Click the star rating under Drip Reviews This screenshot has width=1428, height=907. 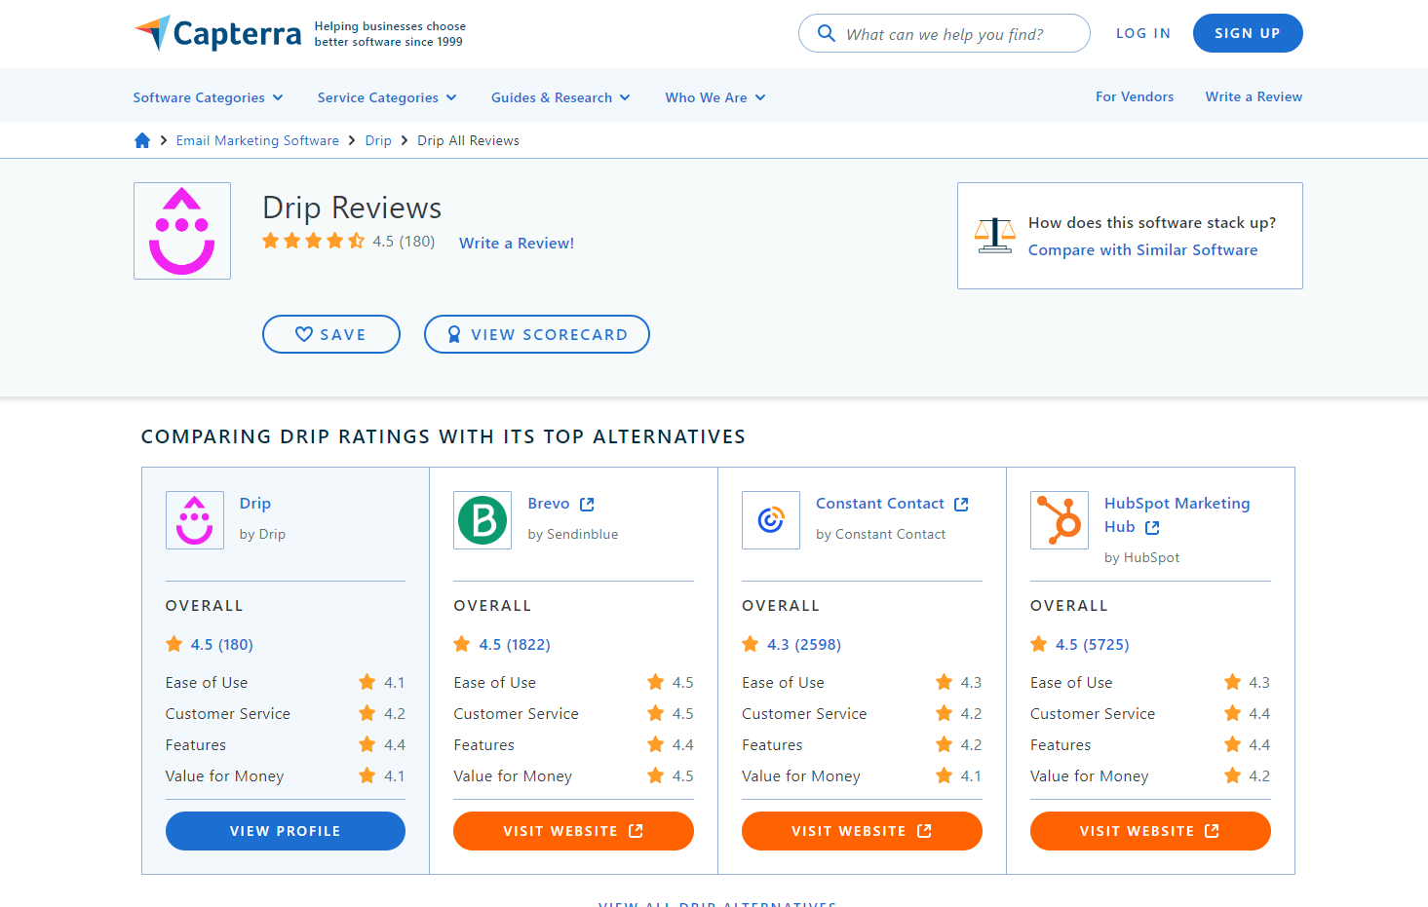(313, 241)
